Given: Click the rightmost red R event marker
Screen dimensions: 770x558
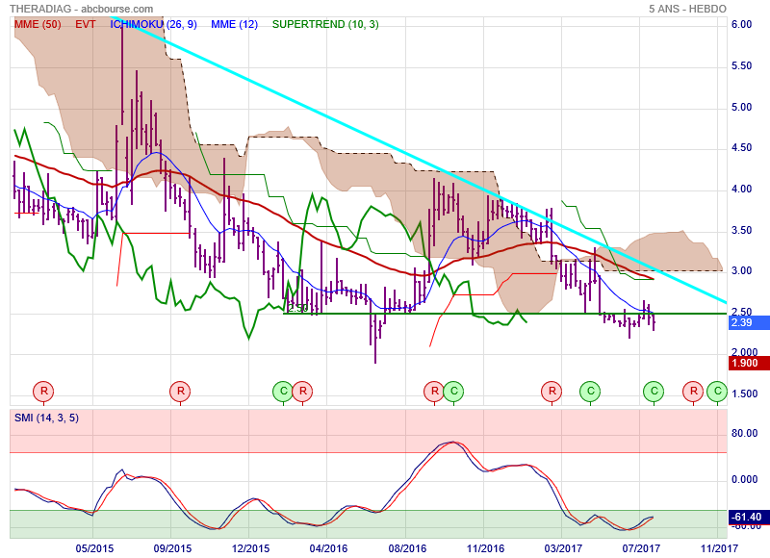Looking at the screenshot, I should click(693, 391).
